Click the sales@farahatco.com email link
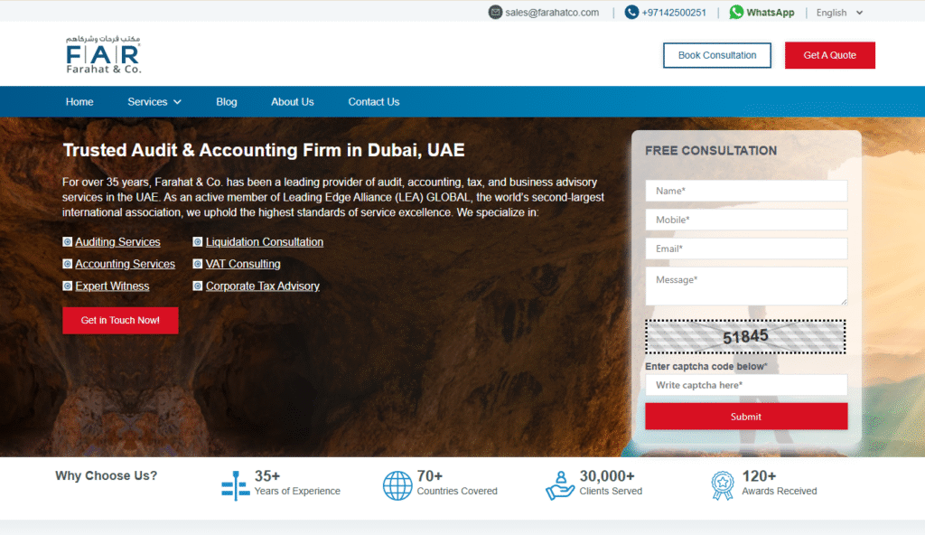925x535 pixels. (x=552, y=13)
